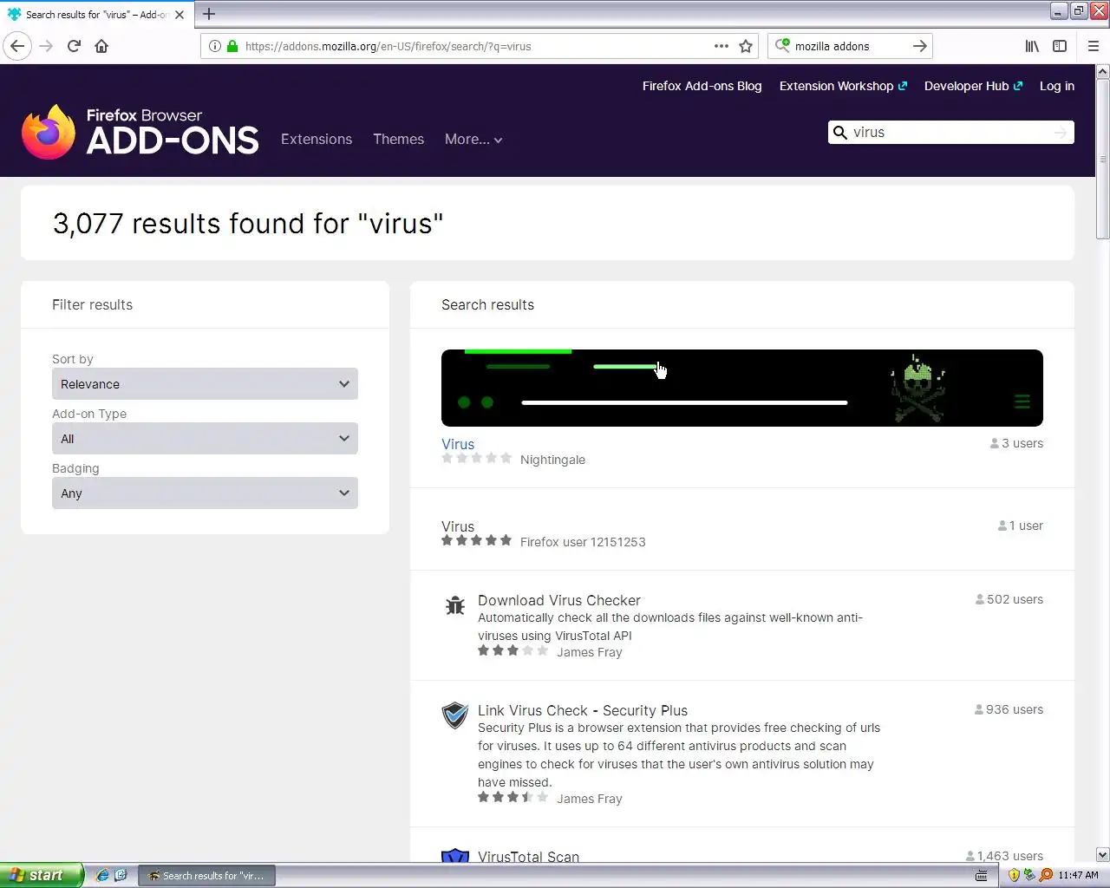Open the Extension Workshop link

click(x=843, y=86)
